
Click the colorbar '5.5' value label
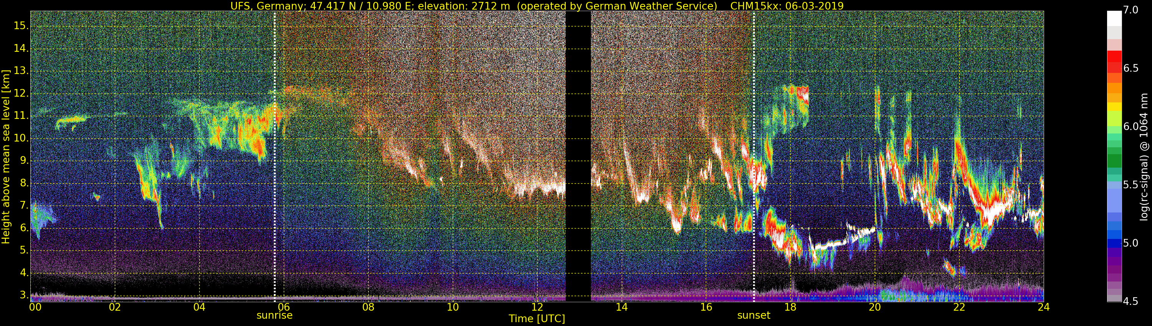[x=1130, y=185]
